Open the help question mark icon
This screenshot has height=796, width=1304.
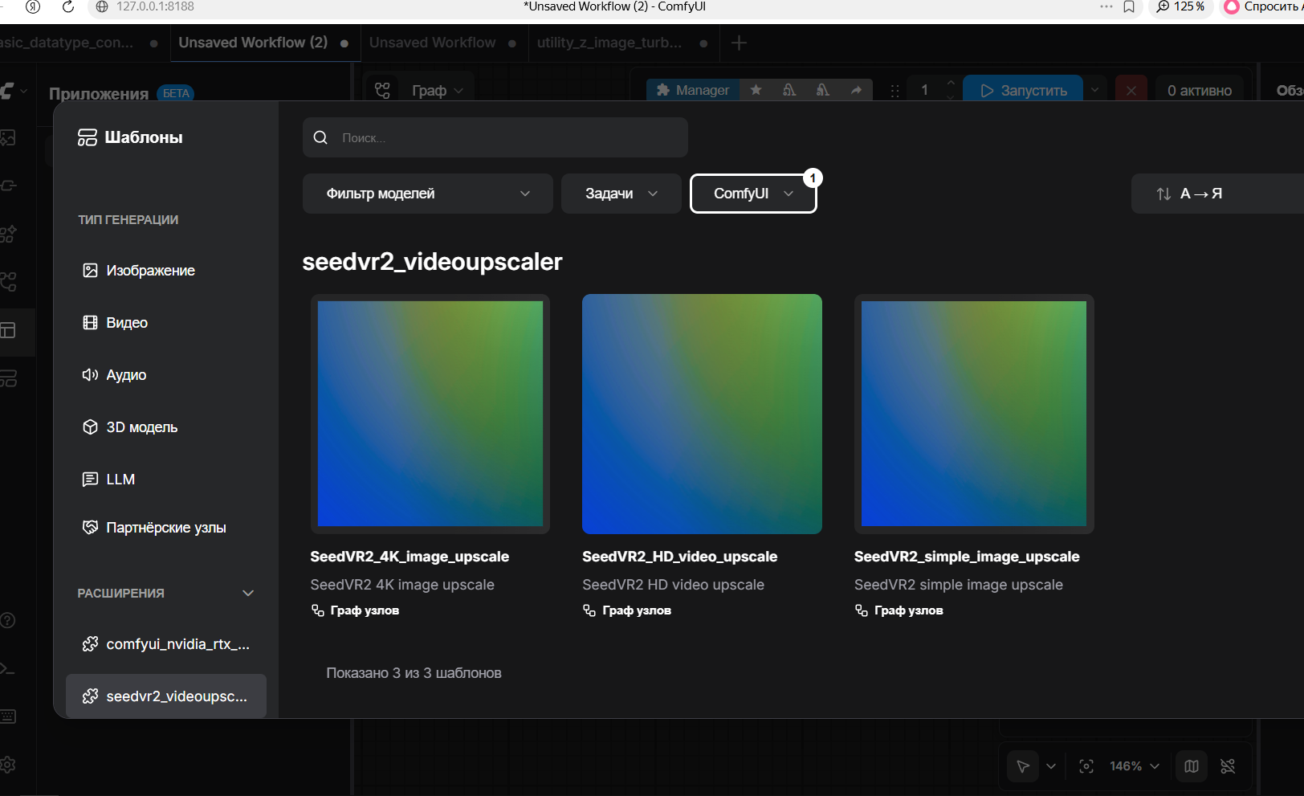point(8,620)
